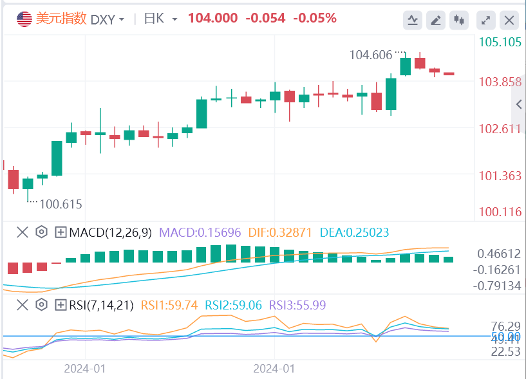
Task: Close the DXY chart panel
Action: coord(509,21)
